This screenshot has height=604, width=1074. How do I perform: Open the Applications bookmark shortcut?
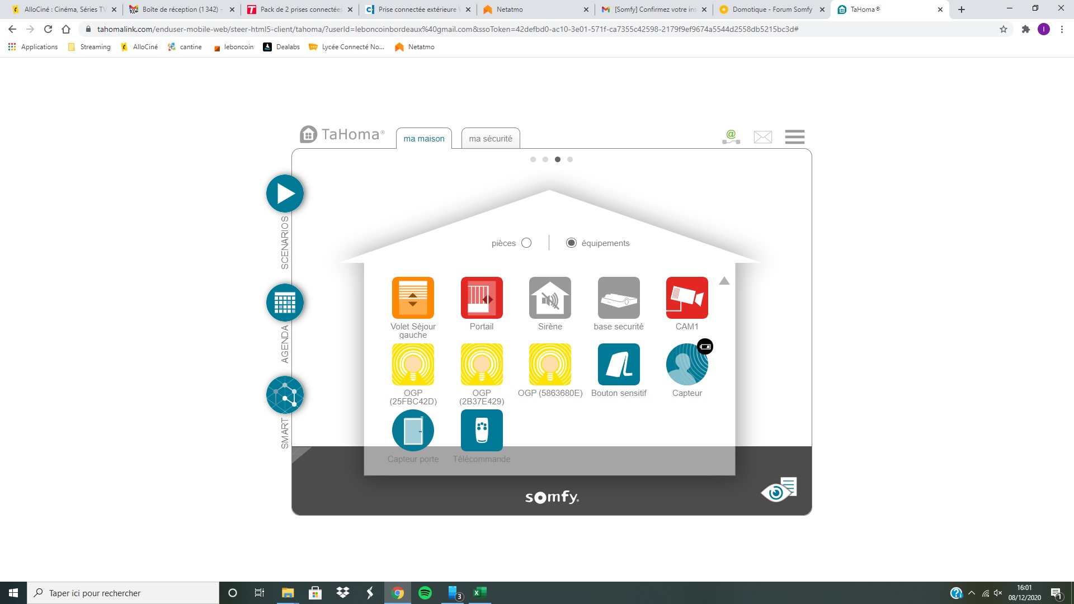tap(33, 47)
